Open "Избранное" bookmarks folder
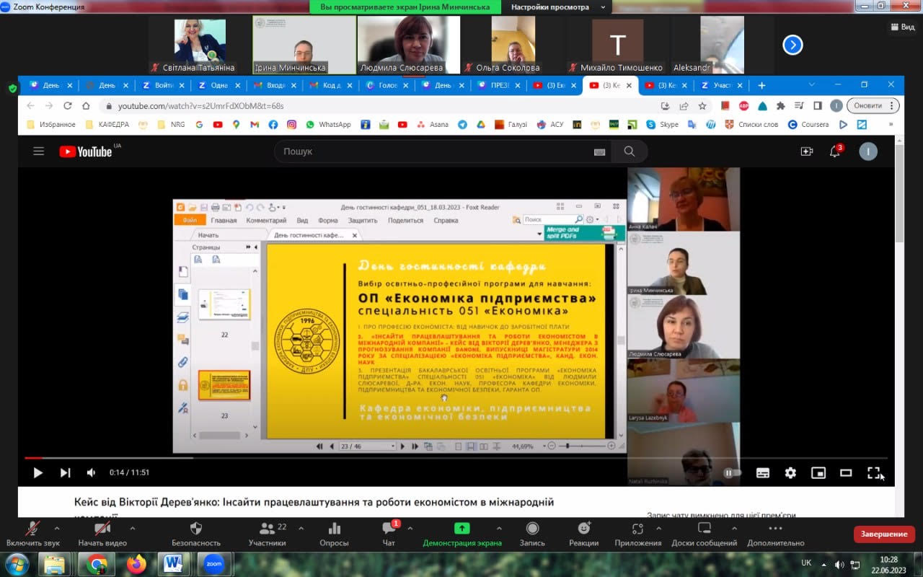923x577 pixels. pos(50,124)
